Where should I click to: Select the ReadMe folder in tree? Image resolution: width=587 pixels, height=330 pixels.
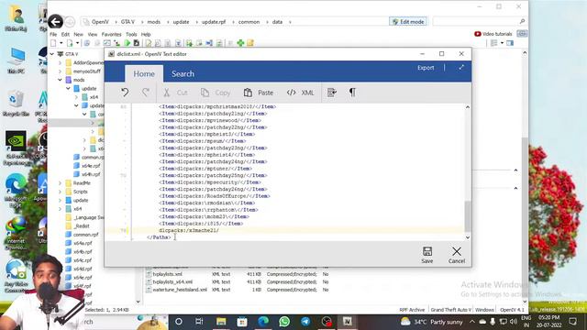pos(78,183)
